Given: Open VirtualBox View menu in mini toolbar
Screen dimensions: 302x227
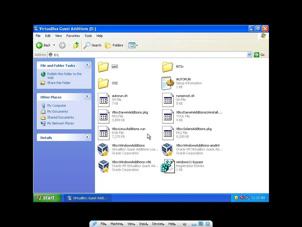Looking at the screenshot, I should click(x=131, y=224).
